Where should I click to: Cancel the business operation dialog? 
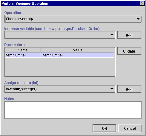point(130,128)
